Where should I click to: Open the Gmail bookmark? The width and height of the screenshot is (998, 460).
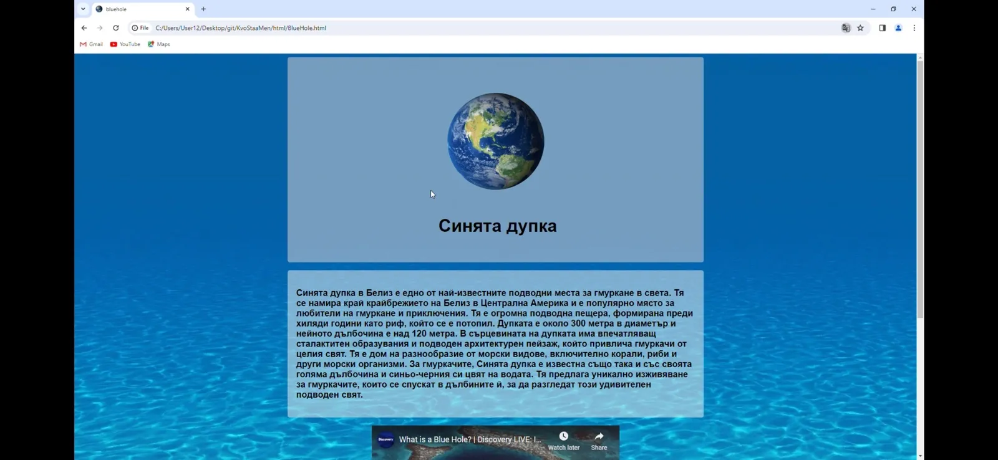[91, 44]
